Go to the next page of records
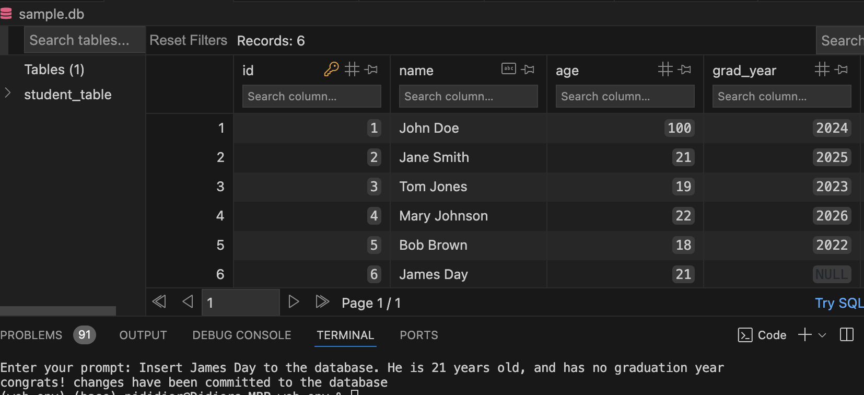 [x=294, y=301]
